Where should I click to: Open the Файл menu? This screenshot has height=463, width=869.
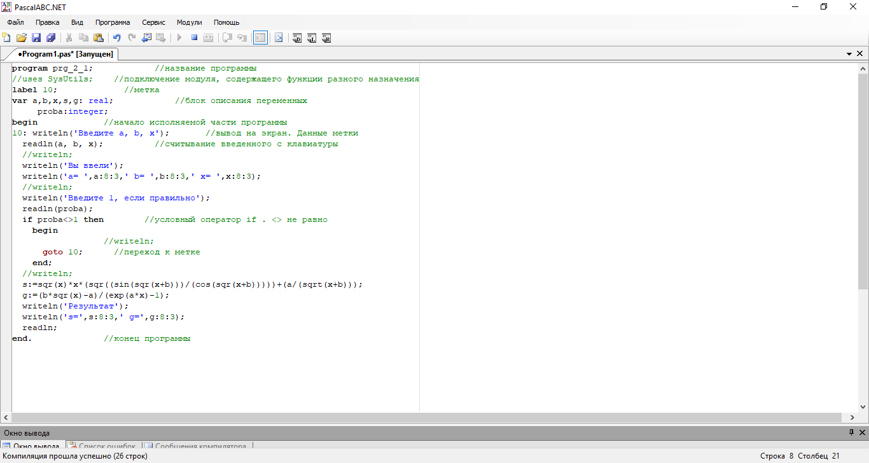pyautogui.click(x=15, y=22)
